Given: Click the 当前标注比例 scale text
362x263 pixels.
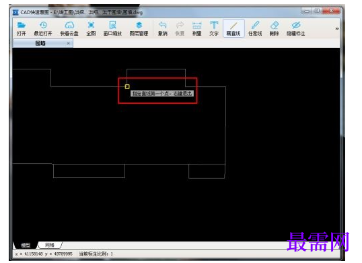Looking at the screenshot, I should pyautogui.click(x=96, y=254).
